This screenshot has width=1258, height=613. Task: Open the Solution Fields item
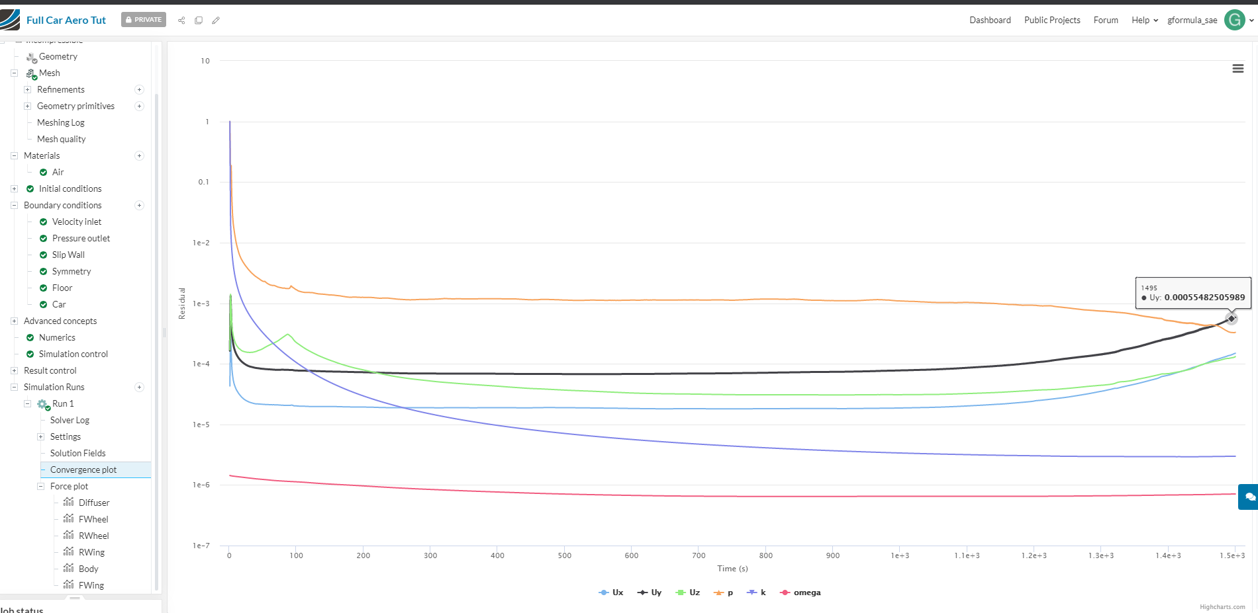tap(78, 454)
